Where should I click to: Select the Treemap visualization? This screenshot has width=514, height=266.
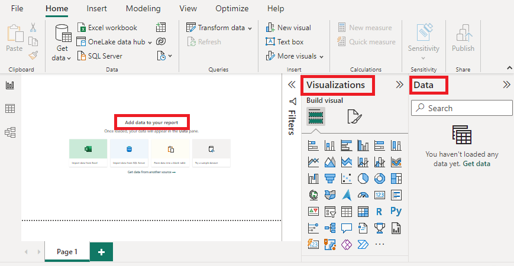tap(396, 179)
